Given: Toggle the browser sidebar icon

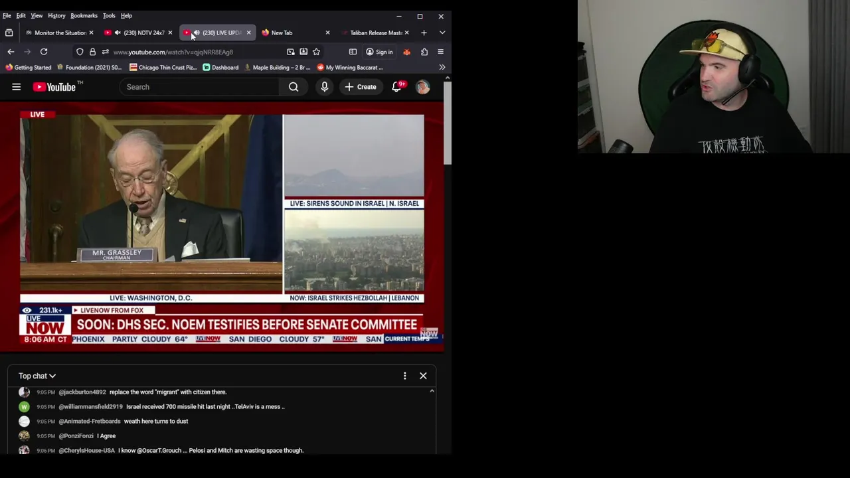Looking at the screenshot, I should click(353, 52).
